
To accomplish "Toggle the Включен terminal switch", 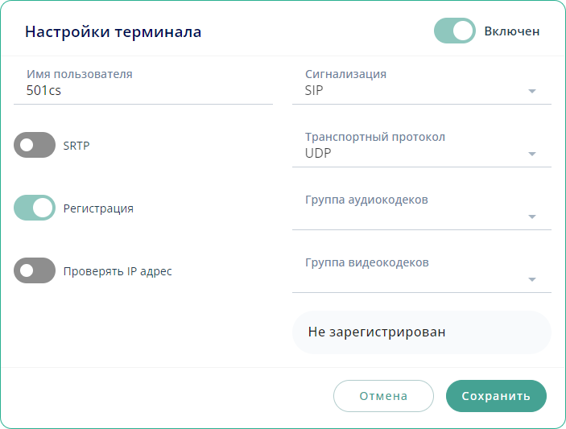I will [x=454, y=31].
